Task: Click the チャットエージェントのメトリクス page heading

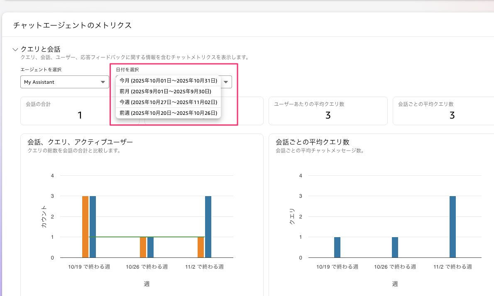Action: tap(72, 25)
